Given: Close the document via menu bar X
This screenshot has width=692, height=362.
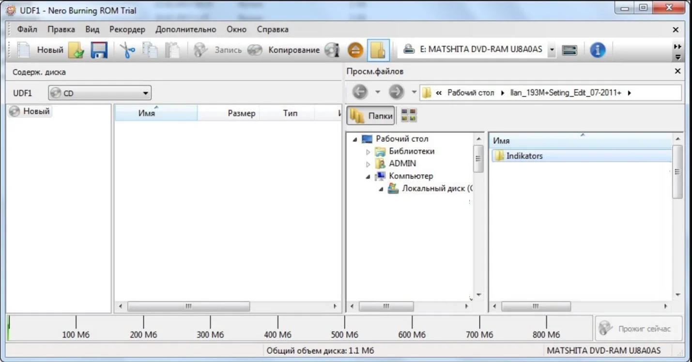Looking at the screenshot, I should pos(676,30).
